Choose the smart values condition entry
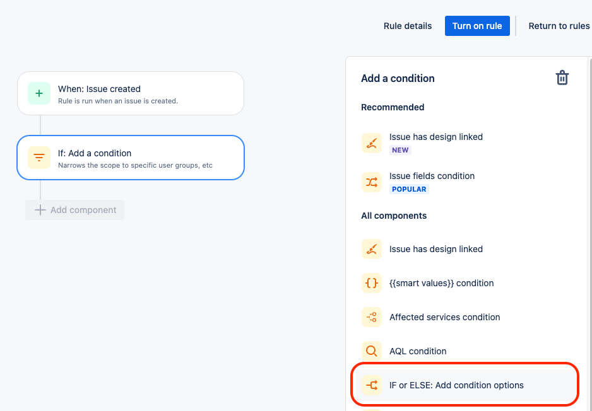Viewport: 592px width, 411px height. click(441, 283)
